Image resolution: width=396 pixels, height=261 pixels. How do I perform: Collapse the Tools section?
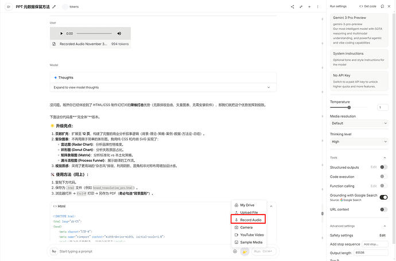pyautogui.click(x=385, y=158)
